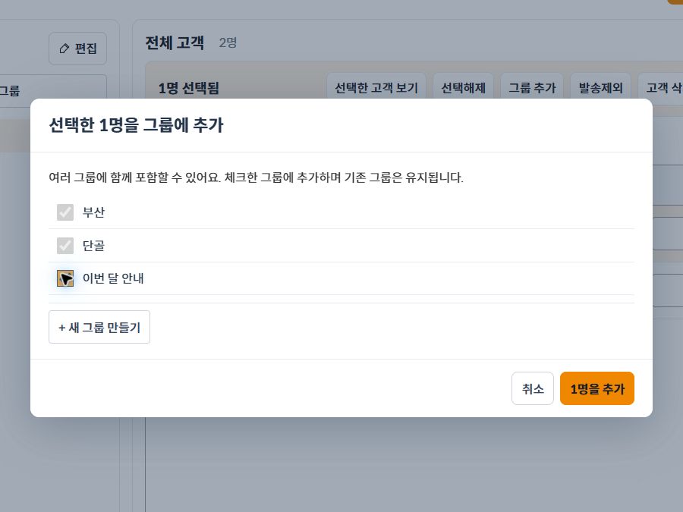Click the pencil icon in 편집 button
683x512 pixels.
(x=64, y=49)
